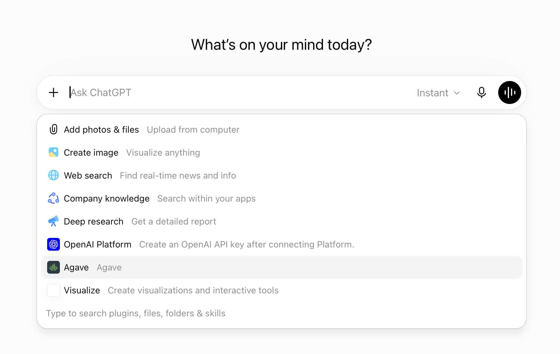Screen dimensions: 560x354
Task: Click the "Type to search plugins" hint
Action: tap(136, 313)
